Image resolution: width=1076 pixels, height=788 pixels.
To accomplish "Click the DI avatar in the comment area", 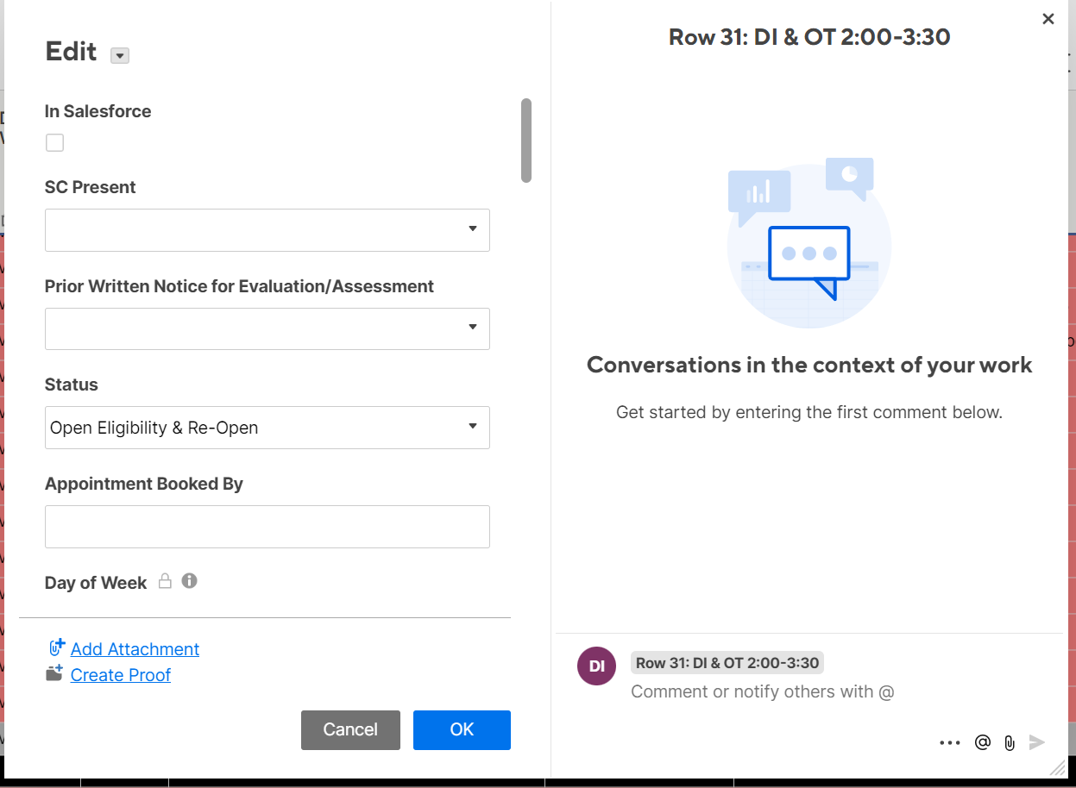I will 596,666.
